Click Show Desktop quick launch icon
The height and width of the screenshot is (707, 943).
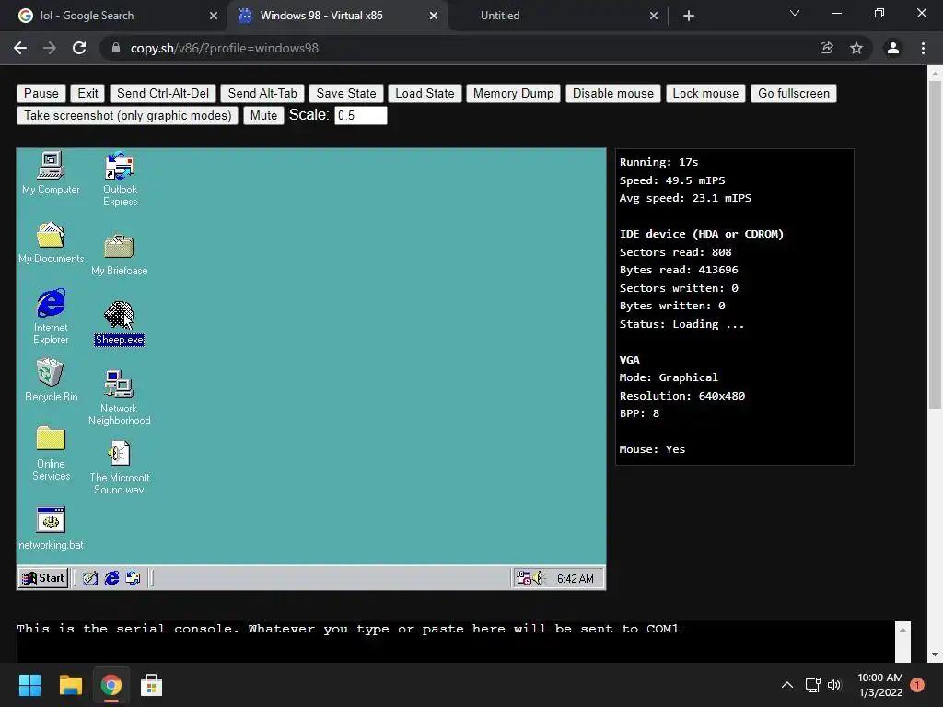pyautogui.click(x=90, y=578)
